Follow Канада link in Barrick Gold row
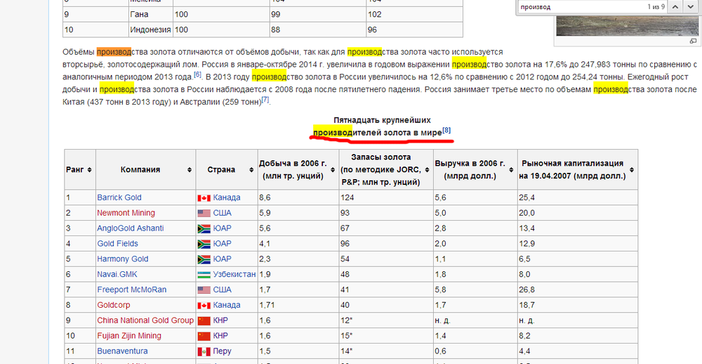The width and height of the screenshot is (702, 364). [227, 197]
